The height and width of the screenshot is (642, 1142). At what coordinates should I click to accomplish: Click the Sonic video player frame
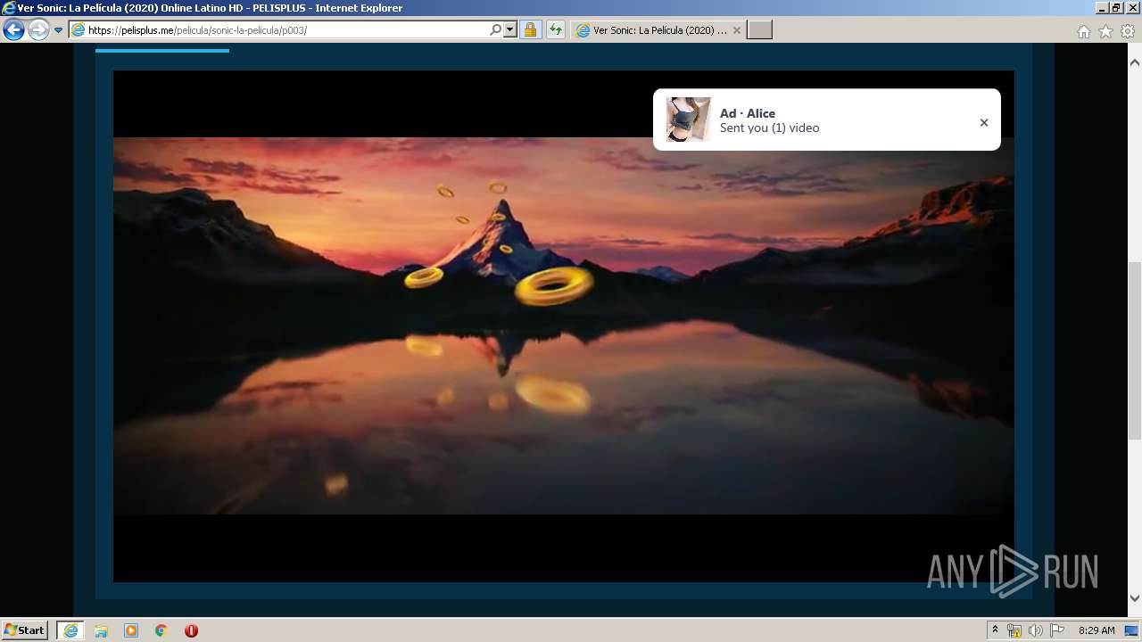[564, 326]
